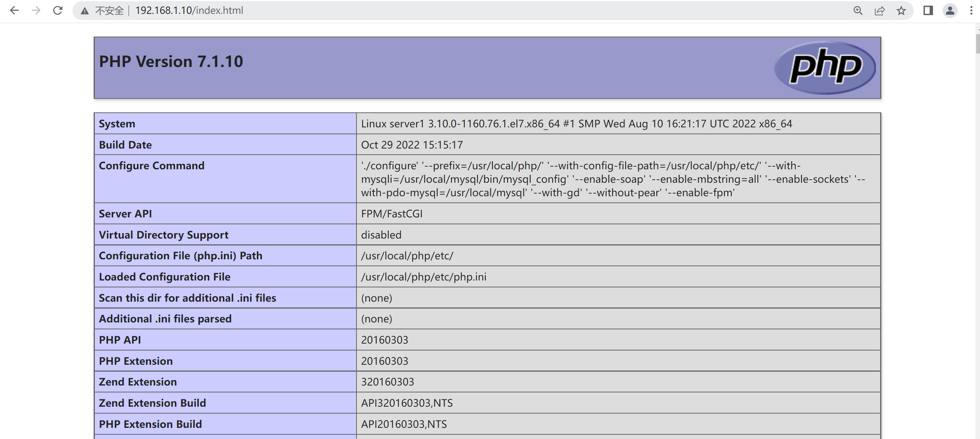This screenshot has height=439, width=980.
Task: Click Zend Extension Build label
Action: [153, 403]
